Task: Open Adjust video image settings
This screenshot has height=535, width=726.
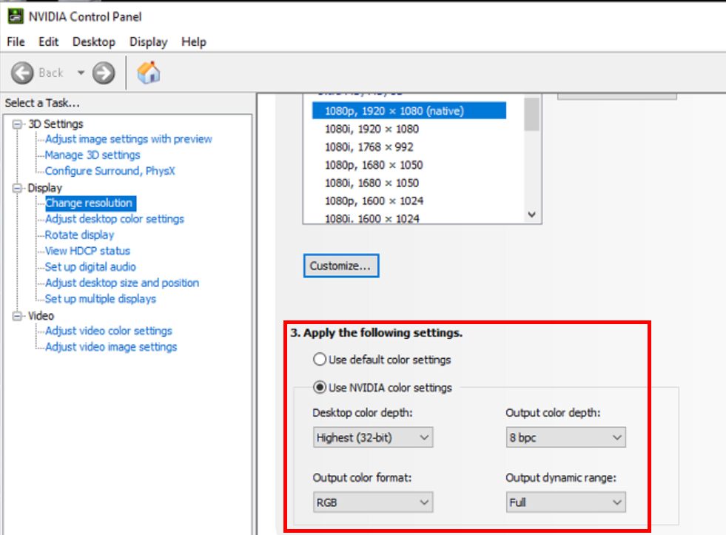Action: [111, 347]
